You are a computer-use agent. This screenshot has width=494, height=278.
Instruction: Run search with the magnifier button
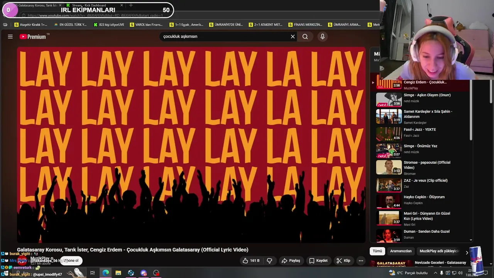305,36
